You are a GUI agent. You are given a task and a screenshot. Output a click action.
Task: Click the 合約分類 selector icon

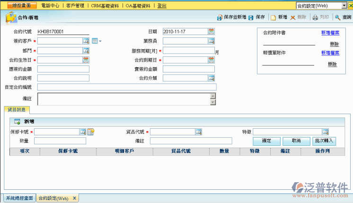pyautogui.click(x=211, y=78)
